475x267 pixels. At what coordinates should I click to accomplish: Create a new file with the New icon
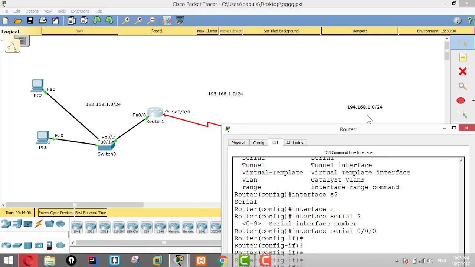(5, 21)
